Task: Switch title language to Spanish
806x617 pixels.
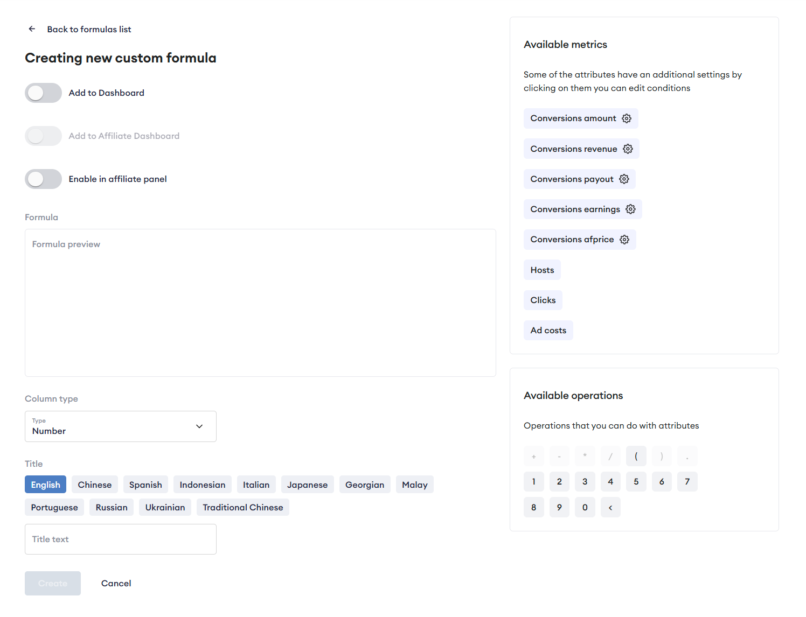Action: 145,485
